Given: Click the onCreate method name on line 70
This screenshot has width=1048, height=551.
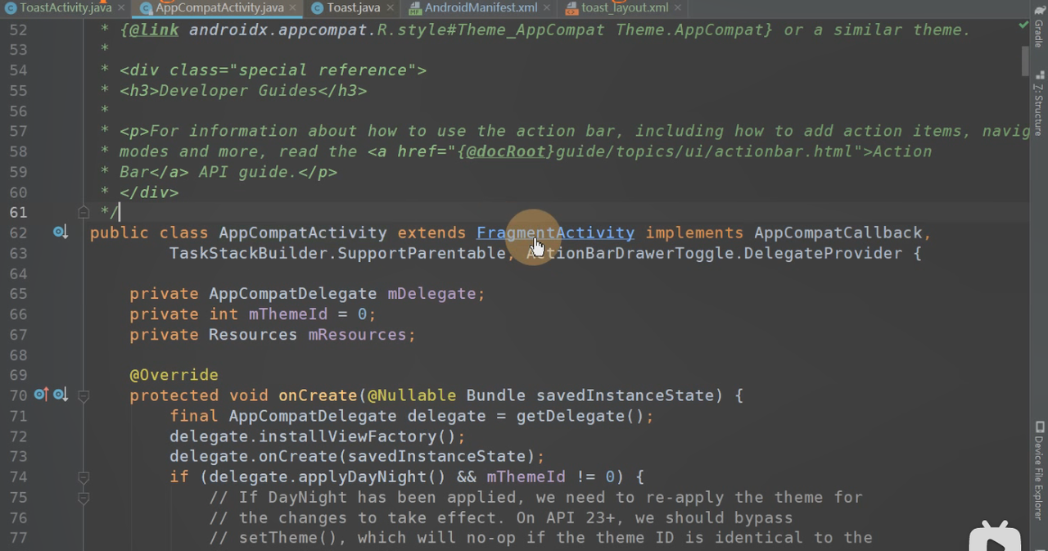Looking at the screenshot, I should (x=318, y=395).
